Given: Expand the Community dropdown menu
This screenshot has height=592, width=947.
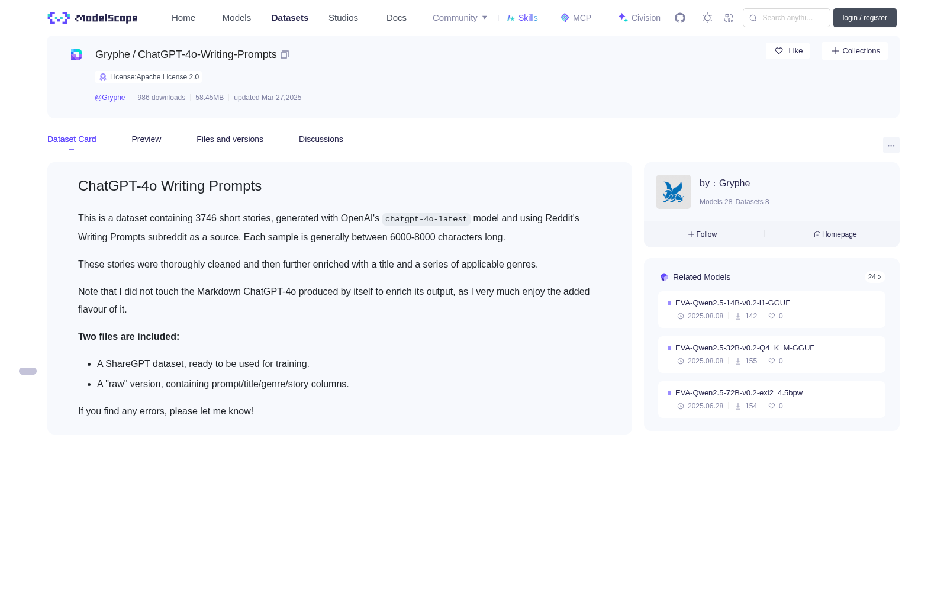Looking at the screenshot, I should point(460,18).
